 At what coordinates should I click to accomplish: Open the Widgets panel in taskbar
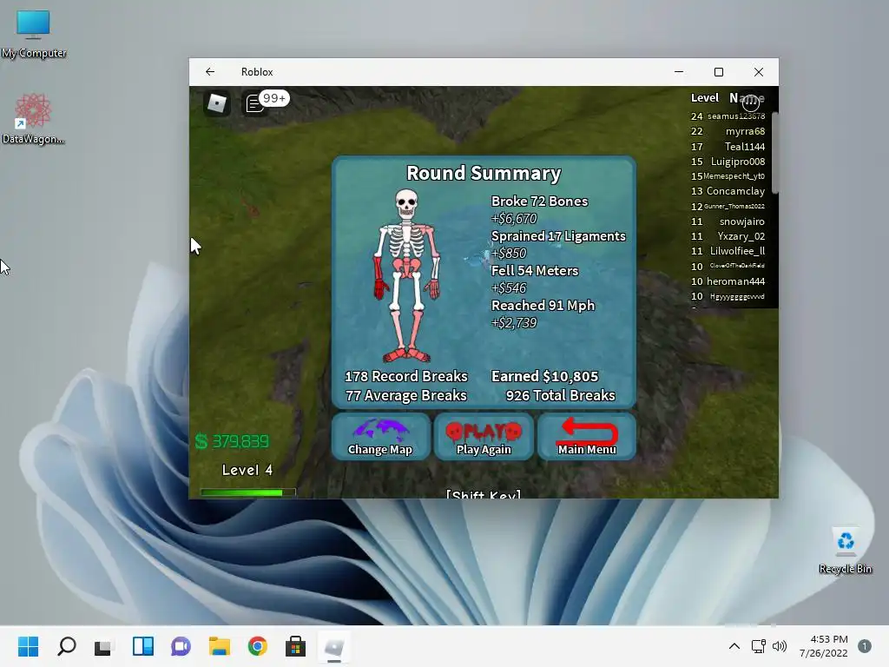(x=143, y=646)
